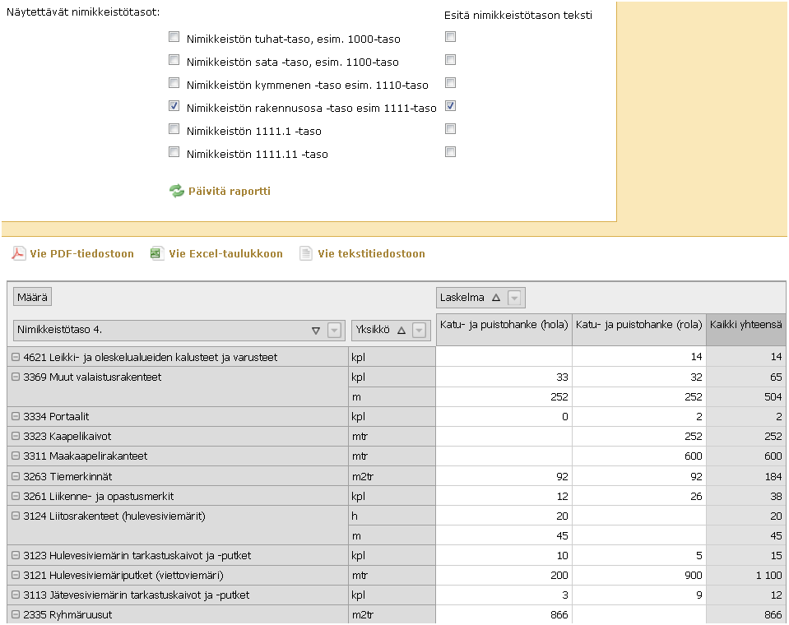Click the Excel spreadsheet export icon

[x=157, y=254]
